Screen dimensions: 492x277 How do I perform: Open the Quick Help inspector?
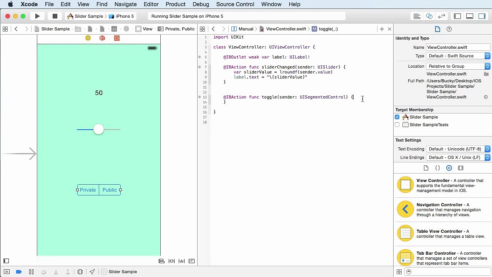click(449, 29)
